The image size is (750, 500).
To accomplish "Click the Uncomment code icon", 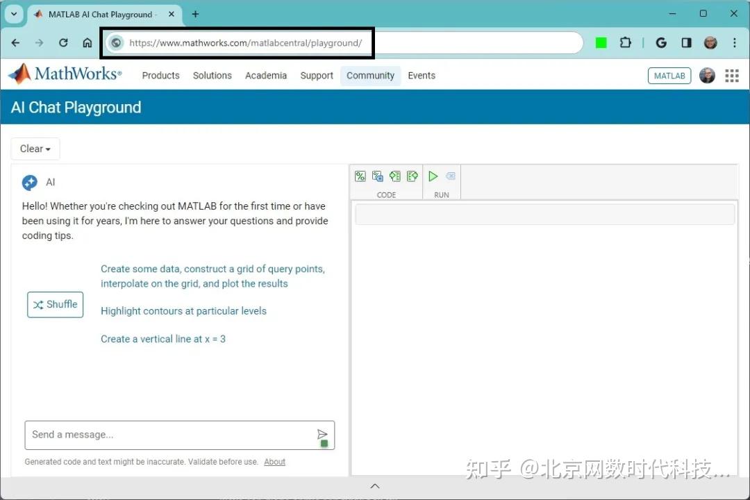I will (378, 176).
